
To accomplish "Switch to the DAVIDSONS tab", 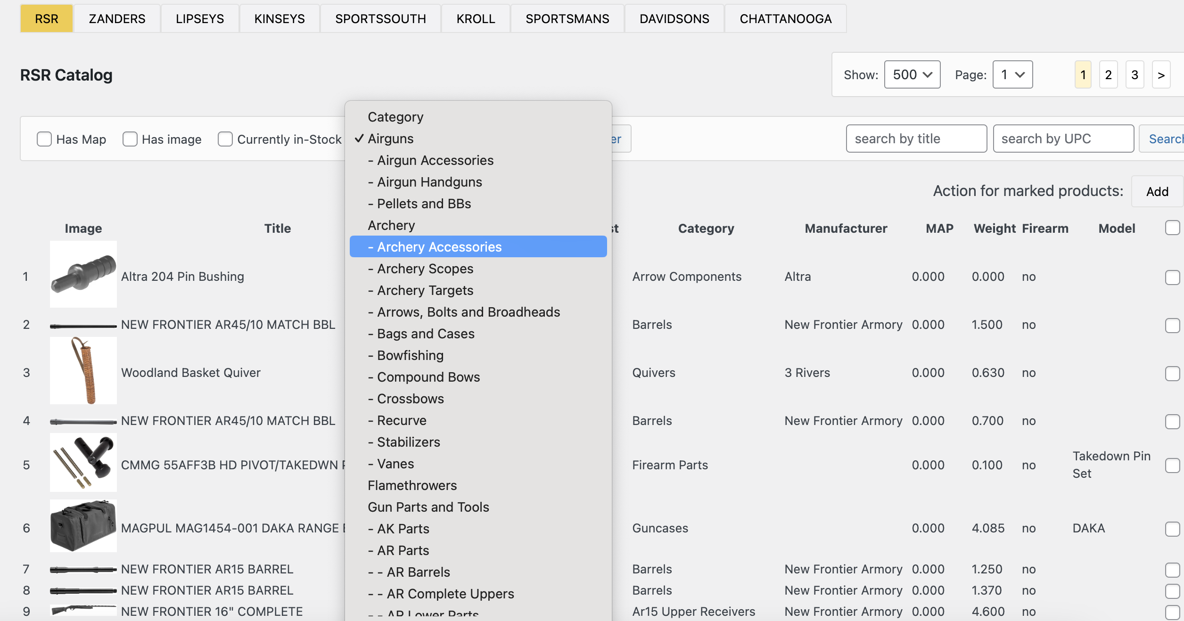I will (674, 19).
